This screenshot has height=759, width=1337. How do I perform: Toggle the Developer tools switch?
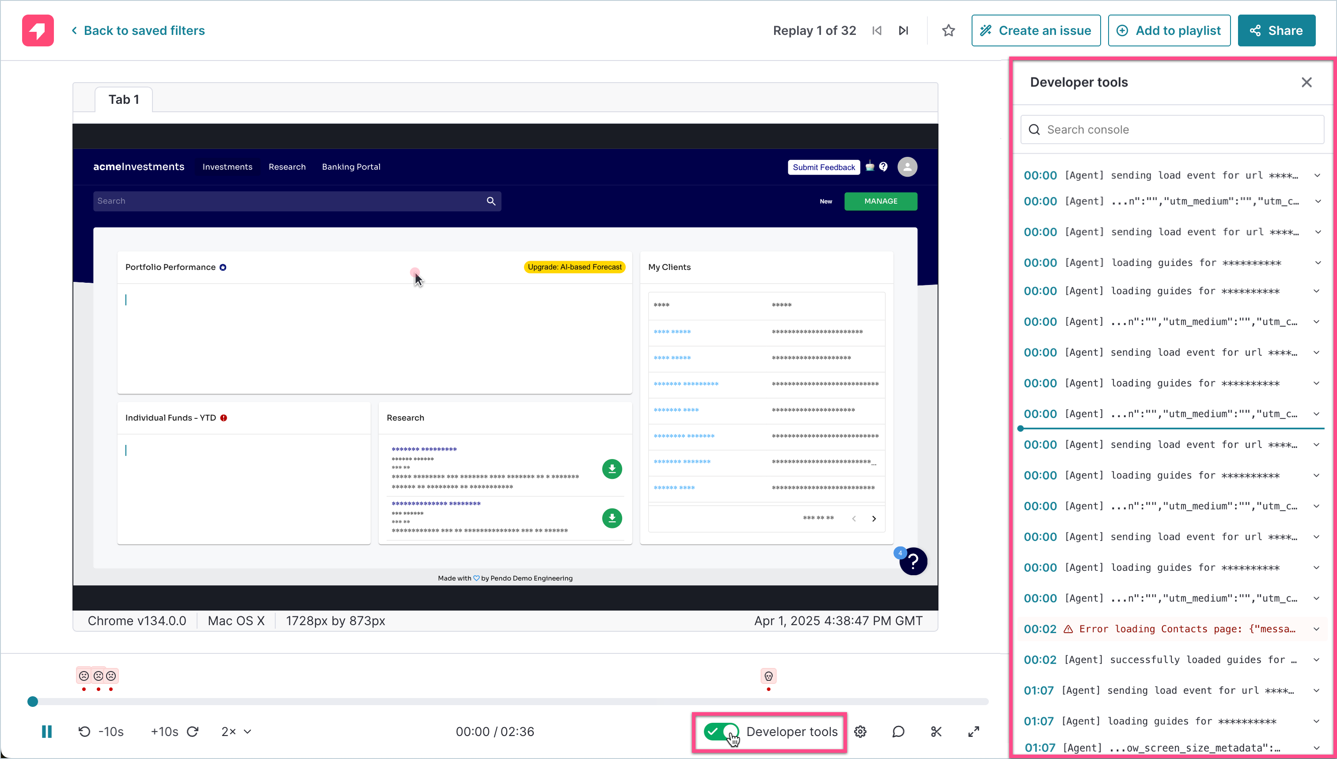[721, 732]
